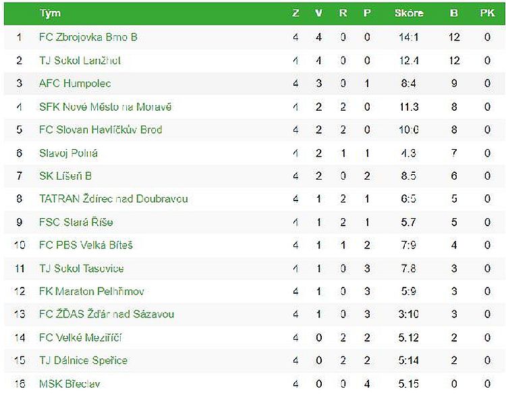Click the PK column header
Screen dimensions: 506x397
(x=487, y=14)
